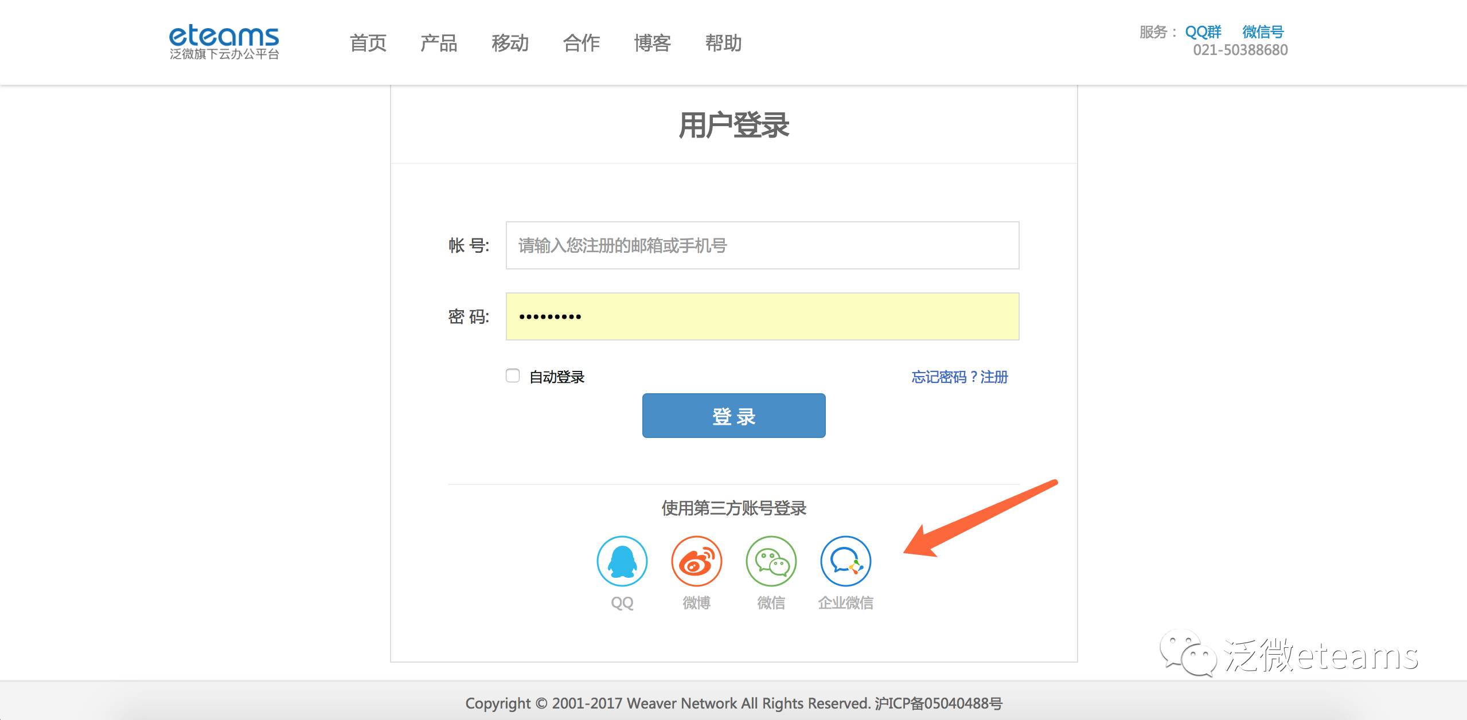This screenshot has height=720, width=1467.
Task: Sign in with the green WeChat icon
Action: pyautogui.click(x=771, y=561)
